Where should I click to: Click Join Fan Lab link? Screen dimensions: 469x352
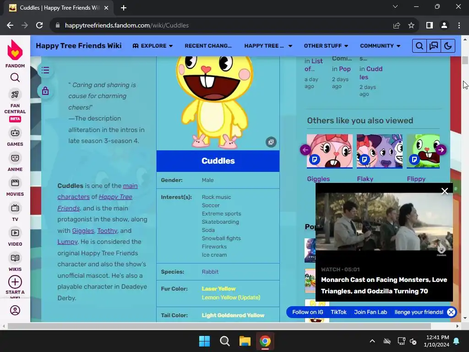point(371,312)
